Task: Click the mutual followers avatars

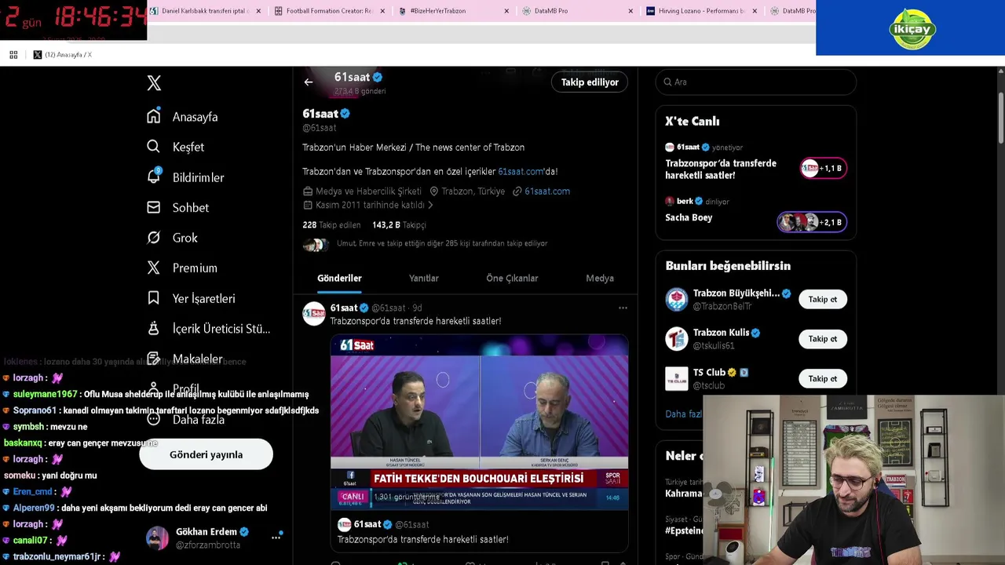Action: tap(316, 245)
